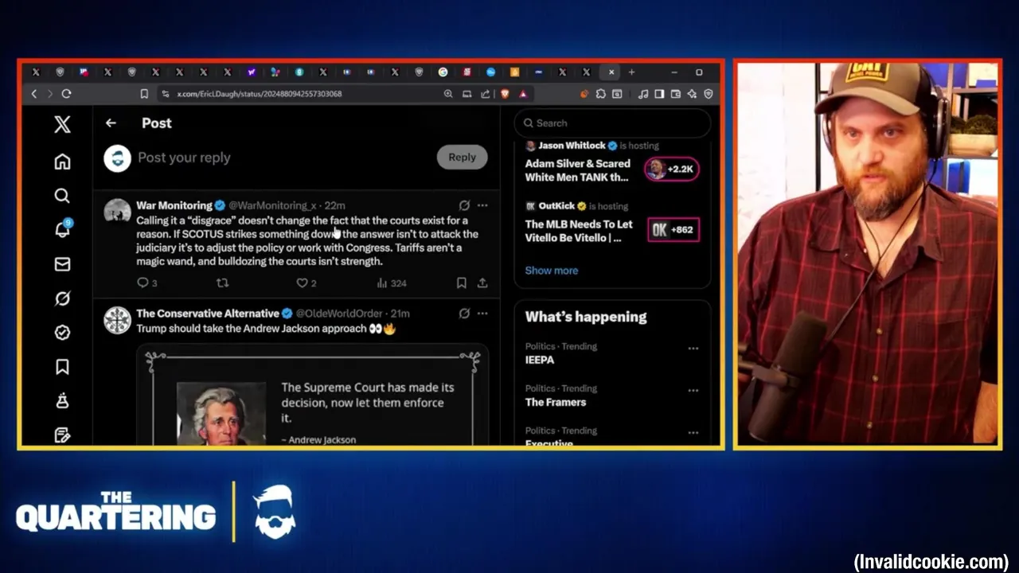Open the Brave Rewards triangle icon
This screenshot has width=1019, height=573.
[523, 94]
